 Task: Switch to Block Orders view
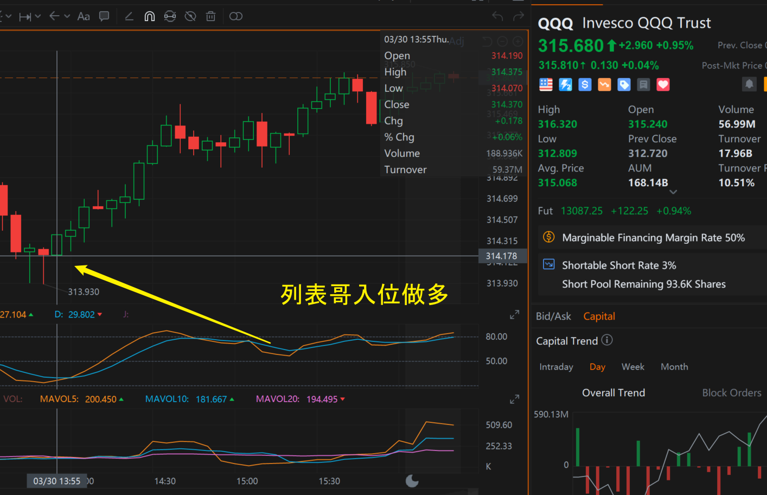pyautogui.click(x=732, y=393)
